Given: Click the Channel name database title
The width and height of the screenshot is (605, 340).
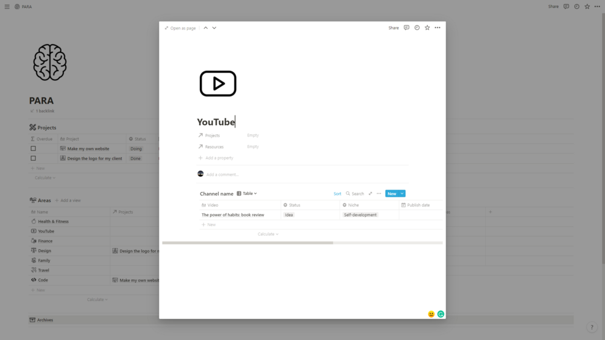Looking at the screenshot, I should tap(217, 194).
